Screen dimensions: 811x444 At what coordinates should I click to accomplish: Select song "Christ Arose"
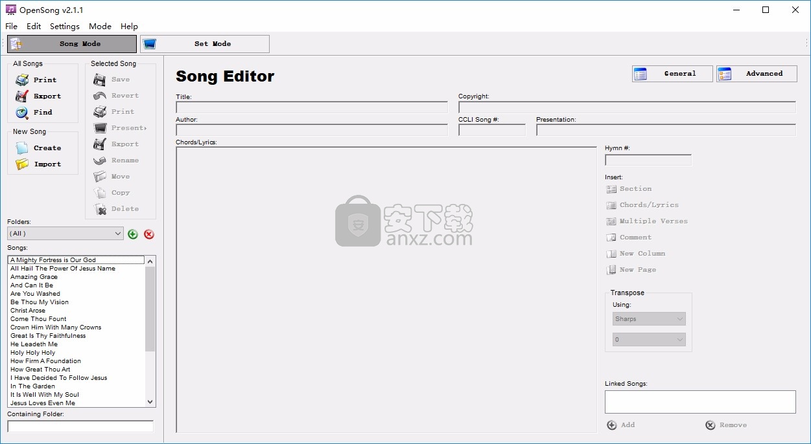[x=76, y=311]
